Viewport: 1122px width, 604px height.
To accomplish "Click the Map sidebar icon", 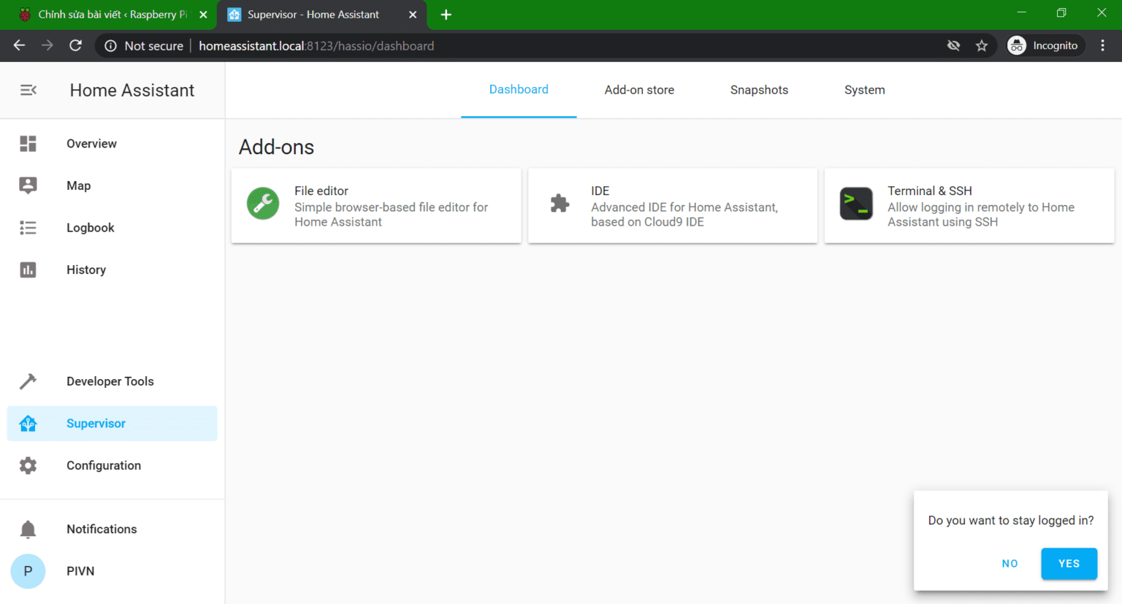I will (x=28, y=186).
